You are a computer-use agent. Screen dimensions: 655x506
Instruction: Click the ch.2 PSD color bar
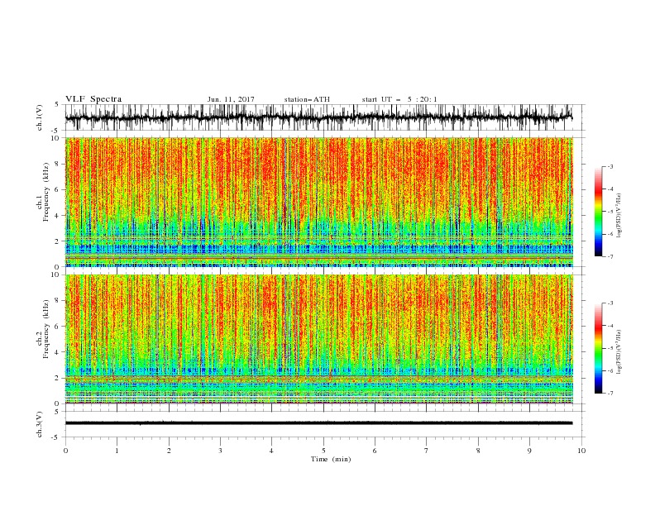598,348
